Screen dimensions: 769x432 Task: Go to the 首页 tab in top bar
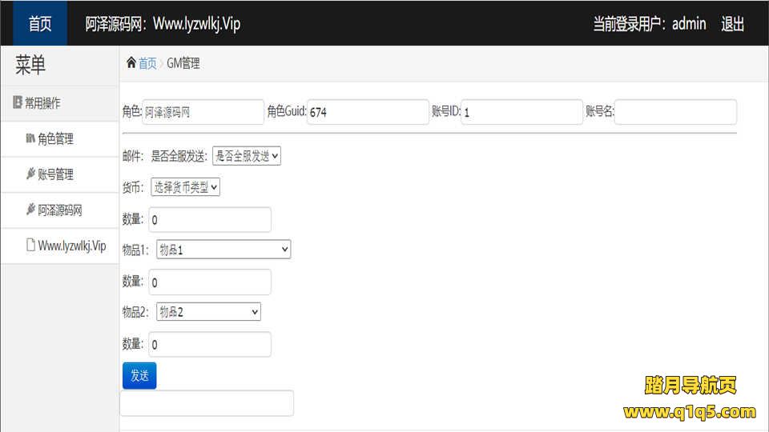[x=40, y=23]
